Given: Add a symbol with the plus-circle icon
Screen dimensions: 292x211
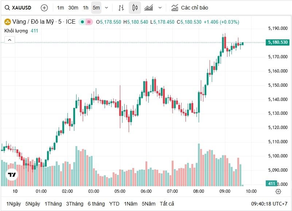Looking at the screenshot, I should (x=44, y=8).
